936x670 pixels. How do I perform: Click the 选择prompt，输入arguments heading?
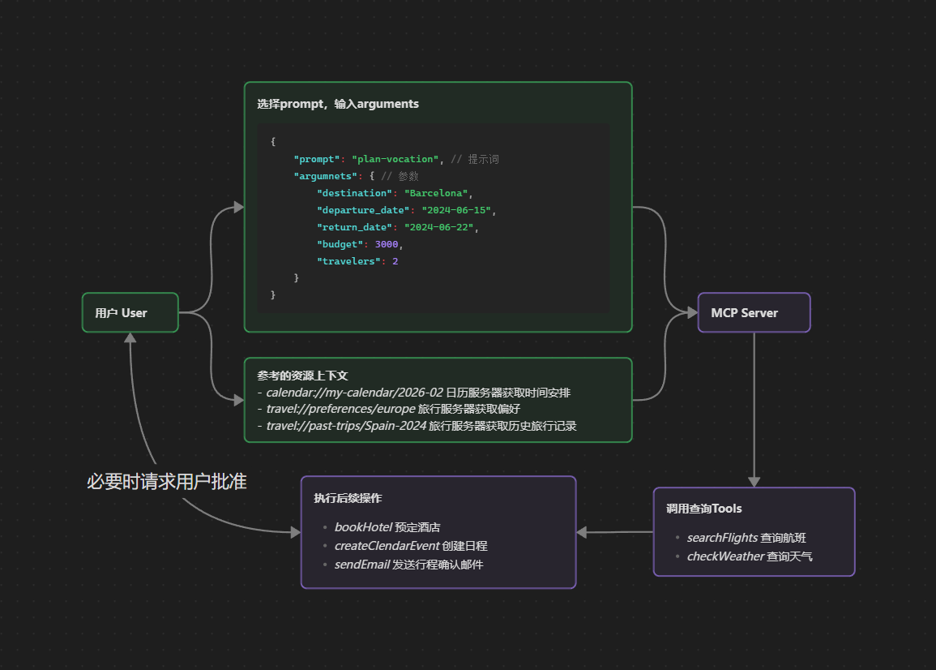point(338,104)
